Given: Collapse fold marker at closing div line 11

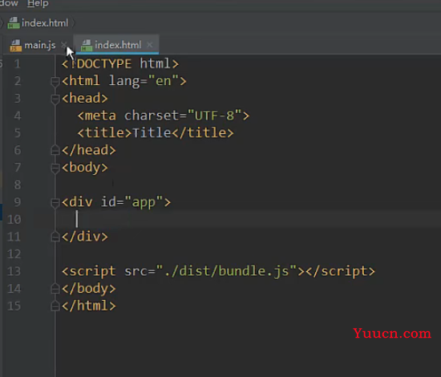Looking at the screenshot, I should click(x=55, y=237).
